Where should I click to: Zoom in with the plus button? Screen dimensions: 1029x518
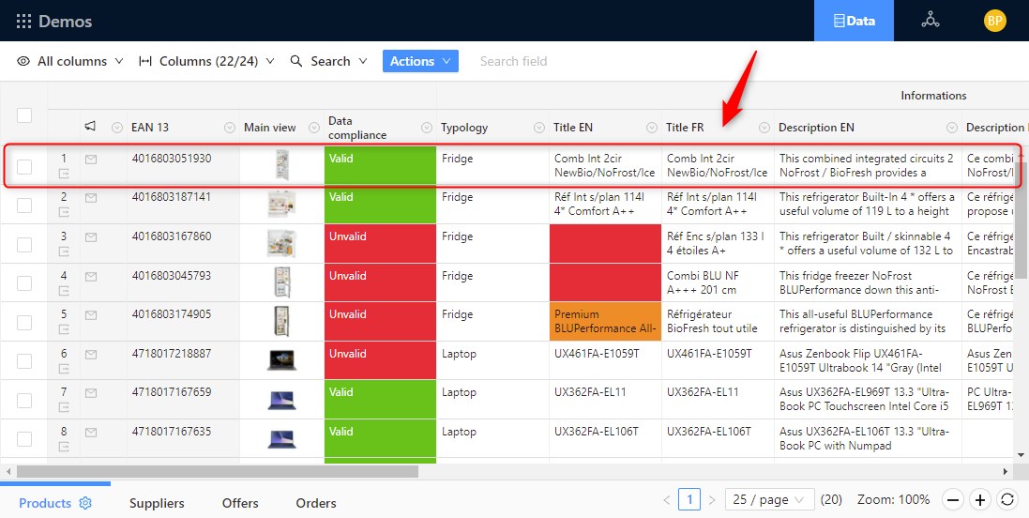tap(980, 500)
